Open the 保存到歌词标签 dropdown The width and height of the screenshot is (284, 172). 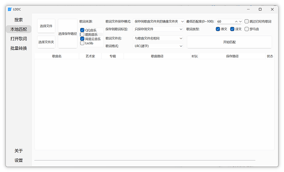pyautogui.click(x=158, y=29)
